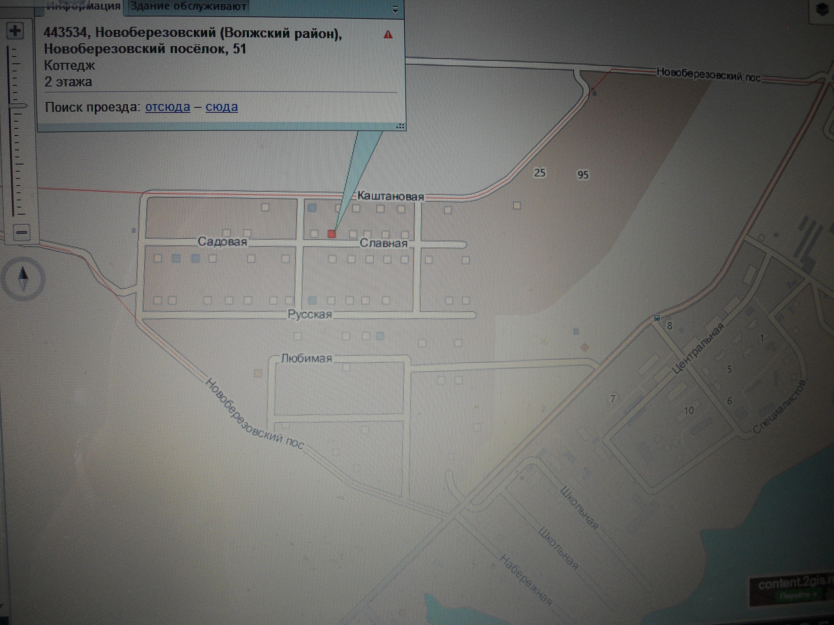The height and width of the screenshot is (625, 834).
Task: Click building number 25 on the map
Action: tap(539, 173)
